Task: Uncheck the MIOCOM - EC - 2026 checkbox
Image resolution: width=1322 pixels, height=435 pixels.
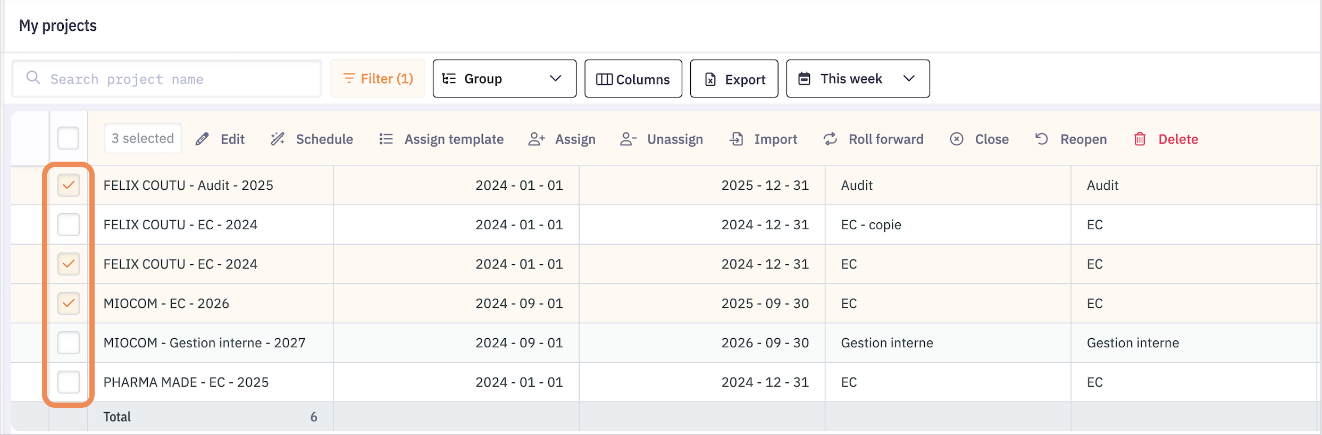Action: click(69, 304)
